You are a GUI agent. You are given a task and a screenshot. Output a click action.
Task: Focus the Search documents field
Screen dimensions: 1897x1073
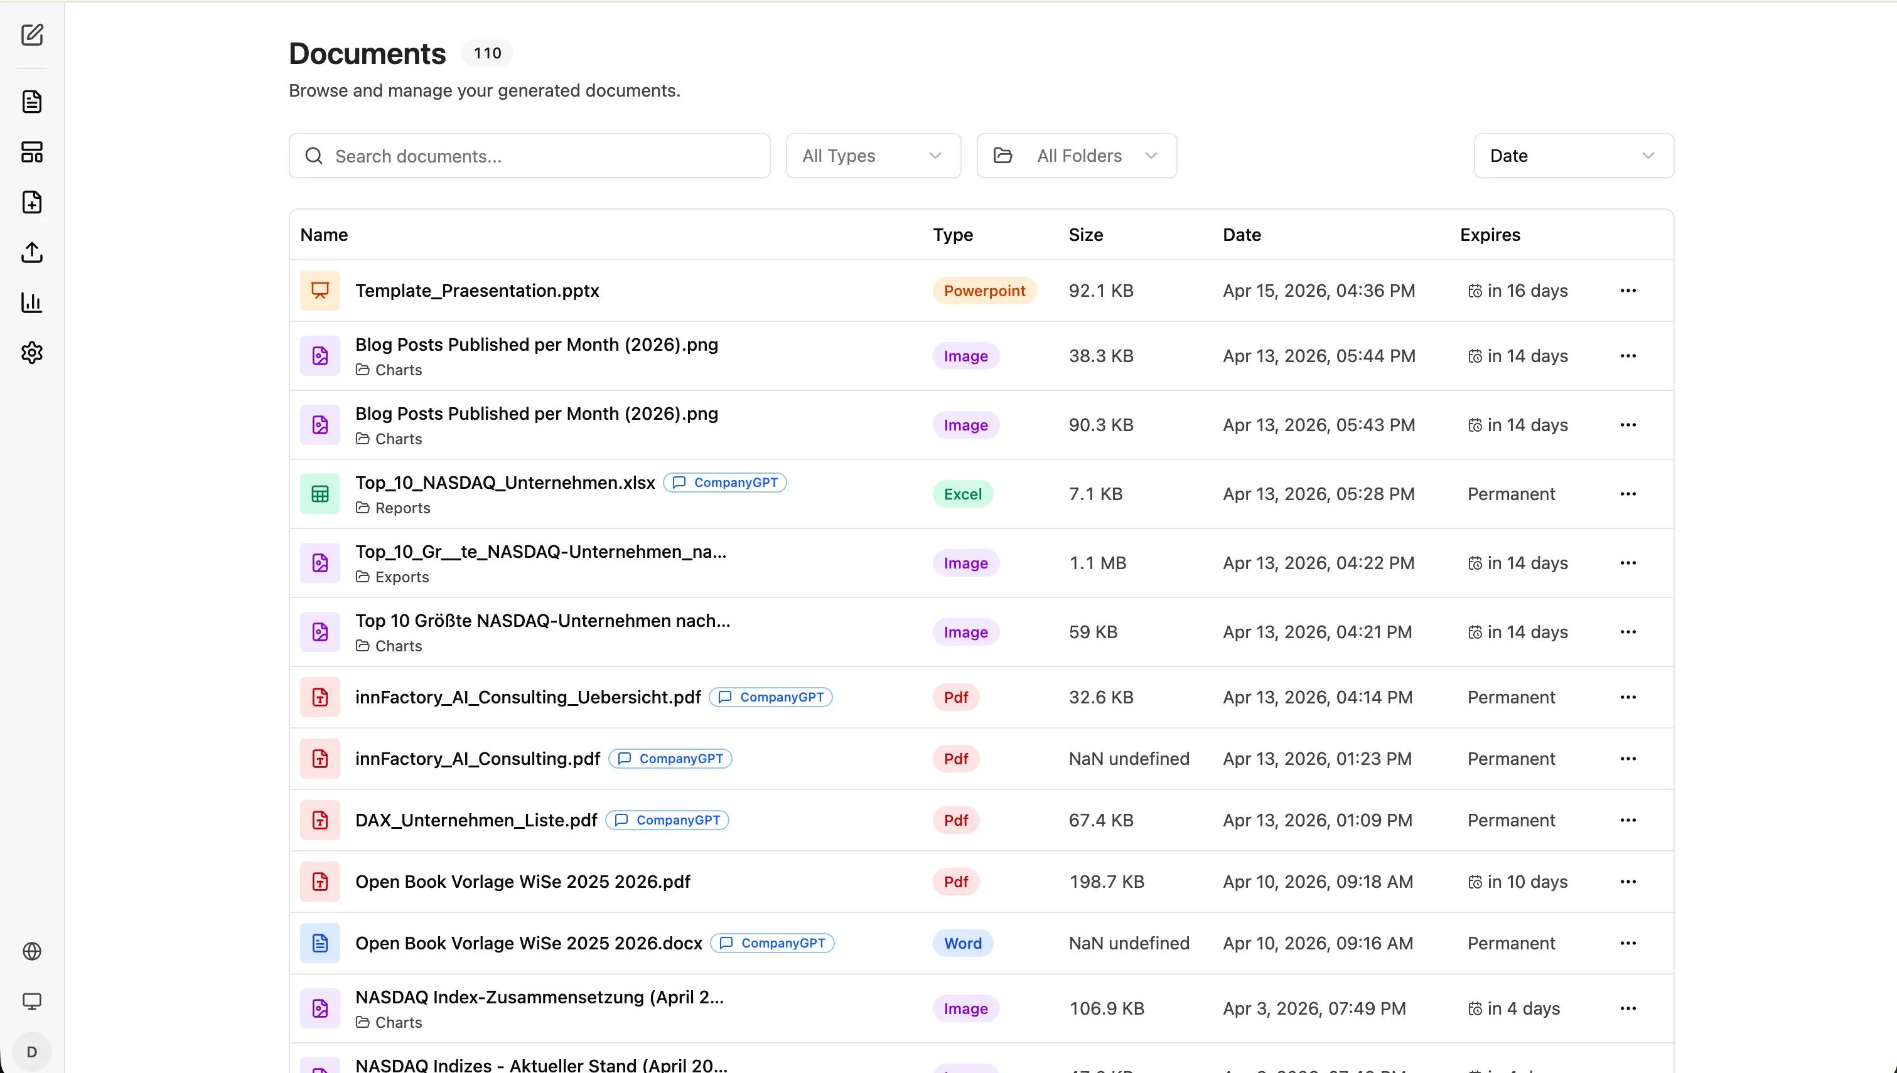click(530, 156)
